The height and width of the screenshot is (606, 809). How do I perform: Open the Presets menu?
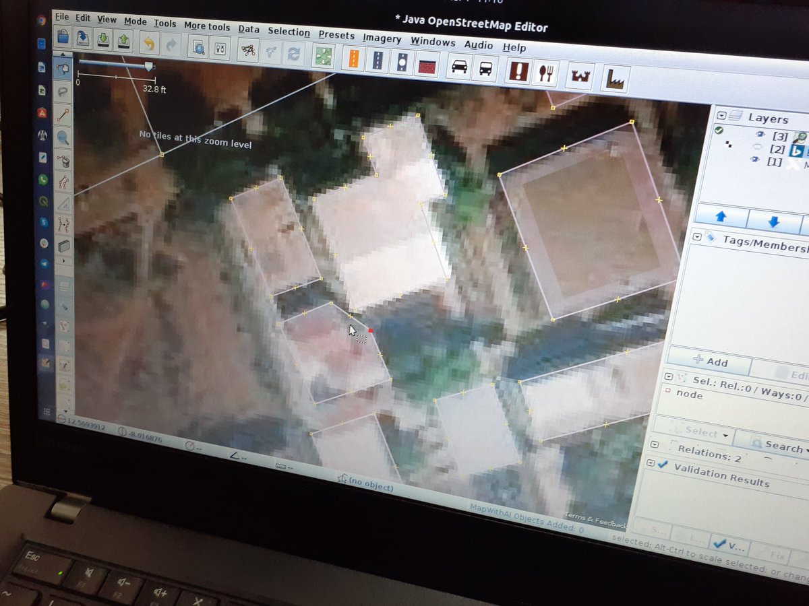pyautogui.click(x=336, y=35)
